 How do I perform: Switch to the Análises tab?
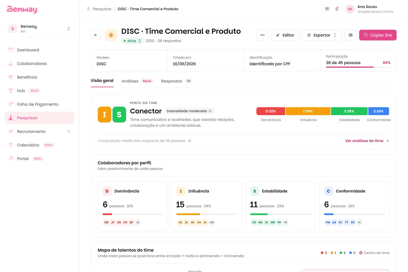pyautogui.click(x=137, y=81)
